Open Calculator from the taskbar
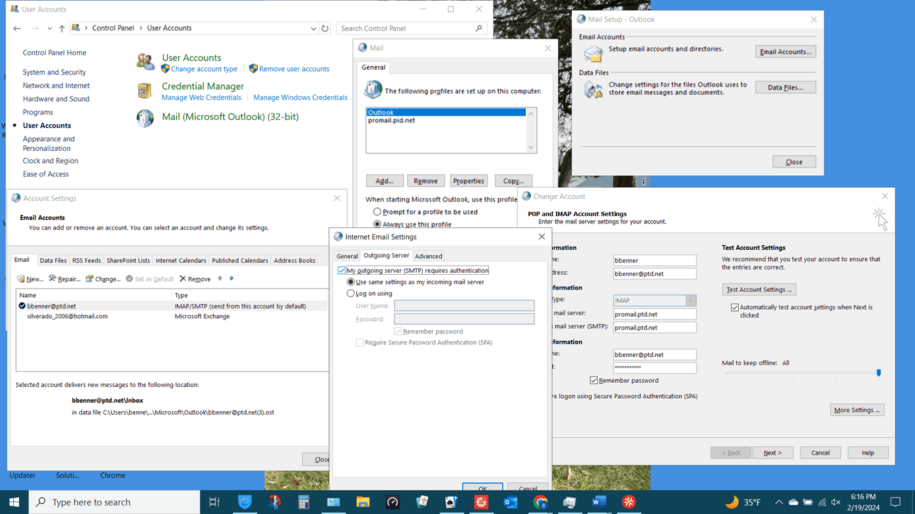This screenshot has width=915, height=514. 303,502
